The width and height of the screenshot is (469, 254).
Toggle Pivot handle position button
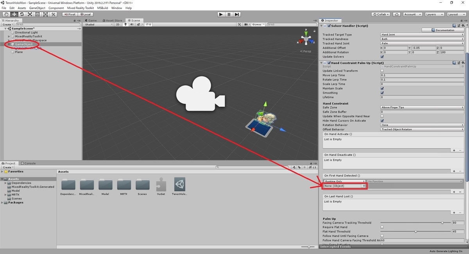pos(70,14)
